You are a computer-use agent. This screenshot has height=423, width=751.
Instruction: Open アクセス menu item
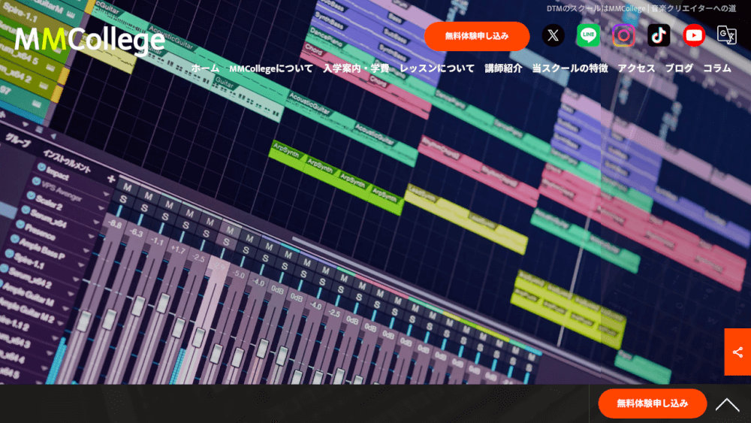[x=636, y=68]
